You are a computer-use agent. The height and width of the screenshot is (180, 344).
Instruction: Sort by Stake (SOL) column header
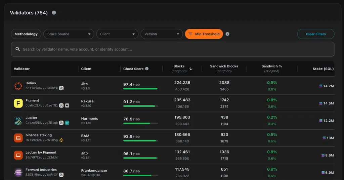[x=323, y=69]
